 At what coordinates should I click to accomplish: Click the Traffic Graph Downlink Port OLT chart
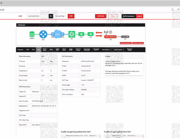81,136
